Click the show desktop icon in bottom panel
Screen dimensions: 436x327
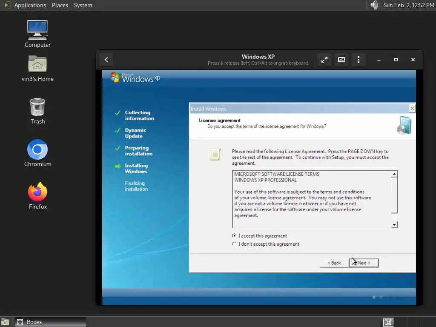(5, 322)
